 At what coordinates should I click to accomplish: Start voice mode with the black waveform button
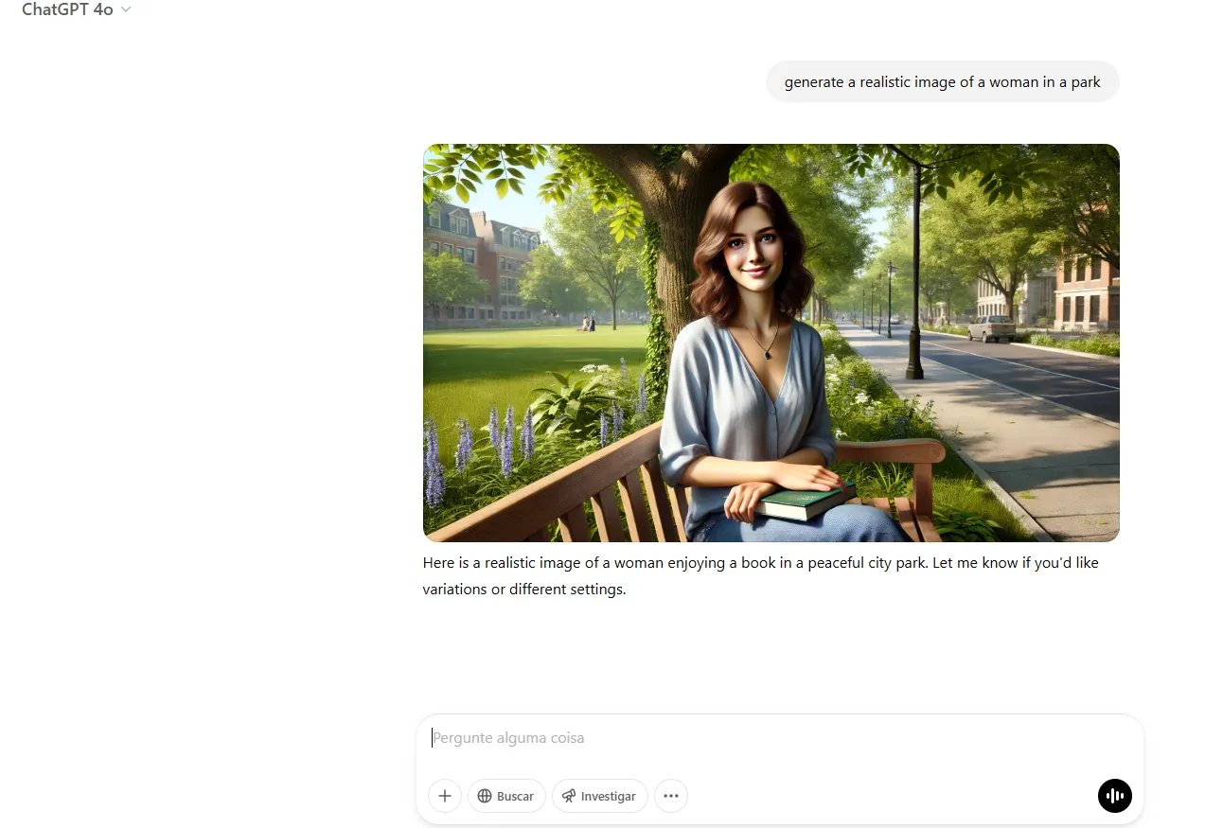coord(1114,796)
